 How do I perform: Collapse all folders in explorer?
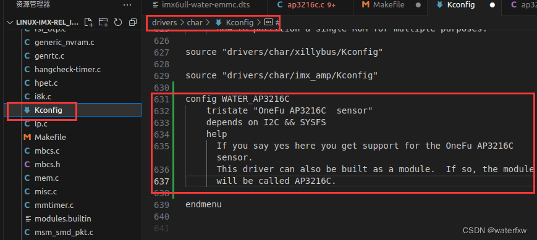(132, 23)
